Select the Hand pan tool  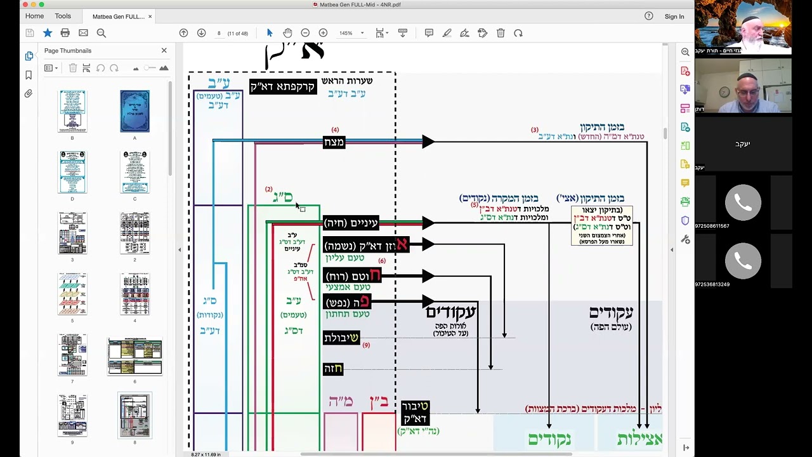[287, 33]
